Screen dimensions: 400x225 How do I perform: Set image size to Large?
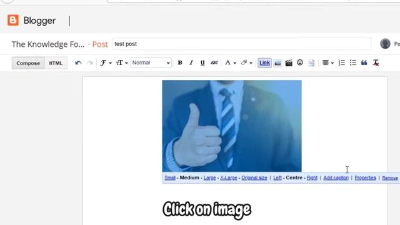210,177
